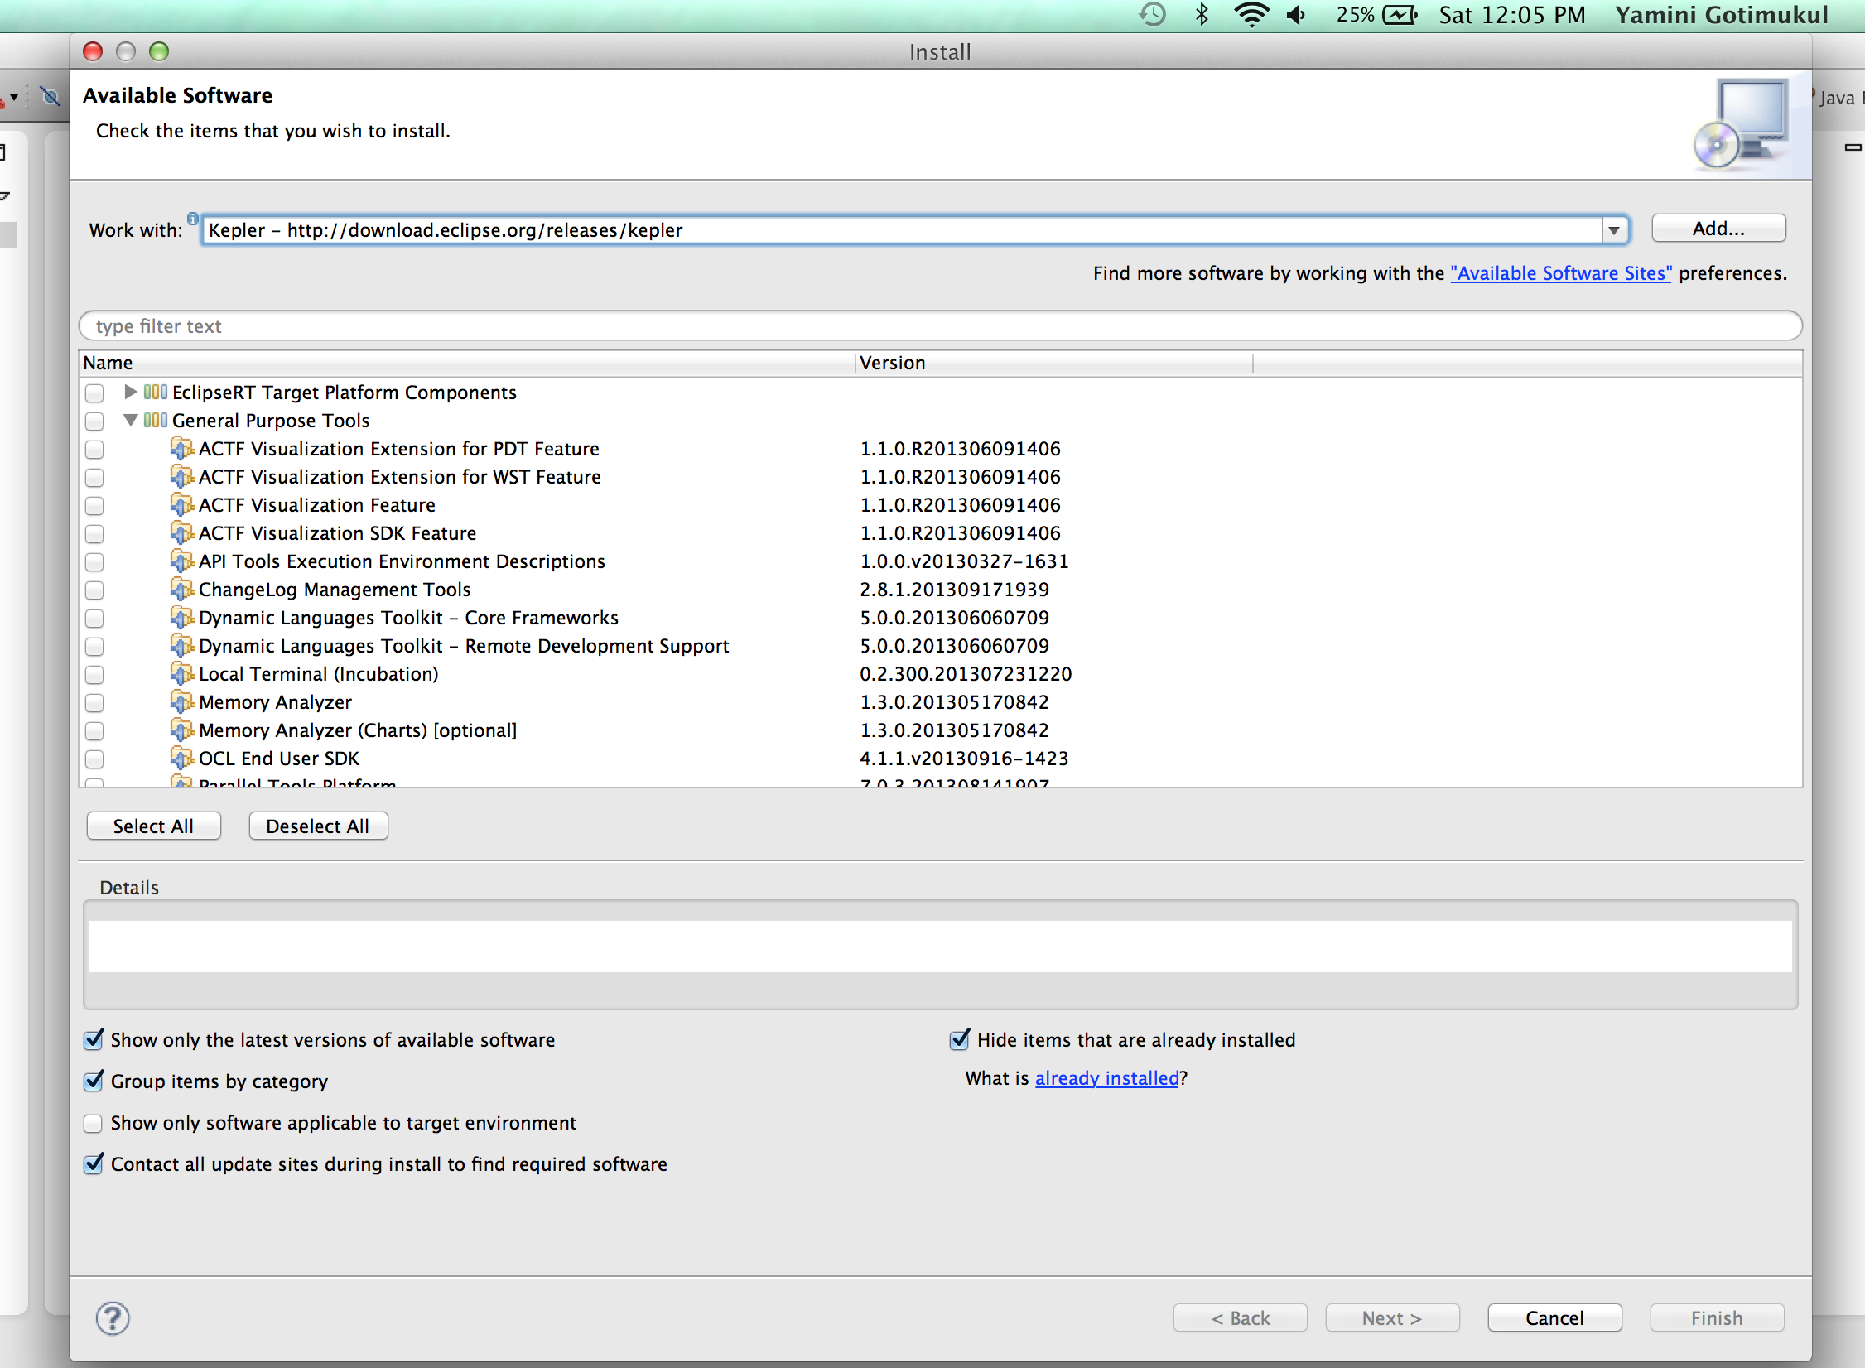
Task: Click the Add... button
Action: [x=1718, y=229]
